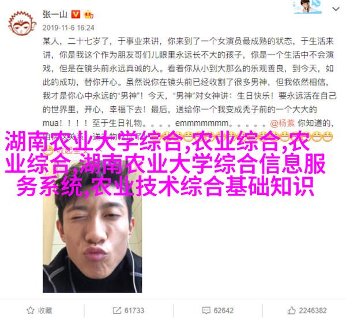
Task: Click the card decoration image at top right
Action: pyautogui.click(x=307, y=7)
